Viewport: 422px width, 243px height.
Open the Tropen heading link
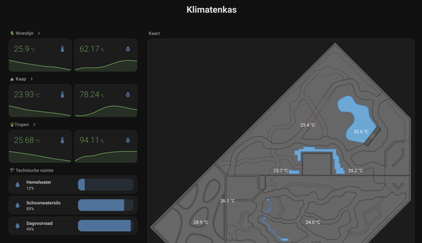coord(21,125)
